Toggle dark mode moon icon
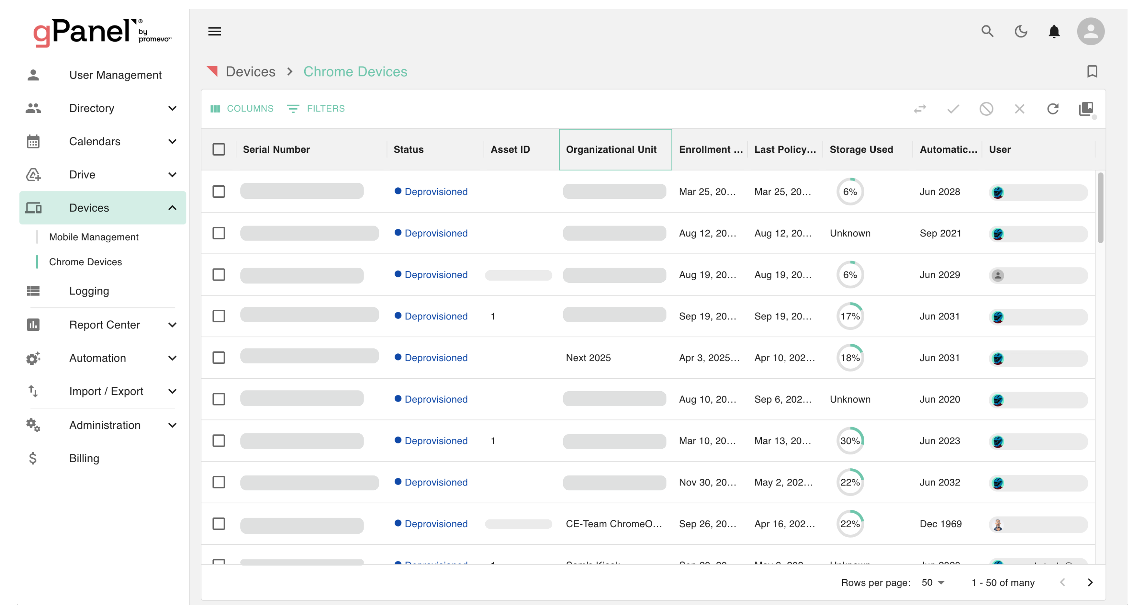 1021,31
